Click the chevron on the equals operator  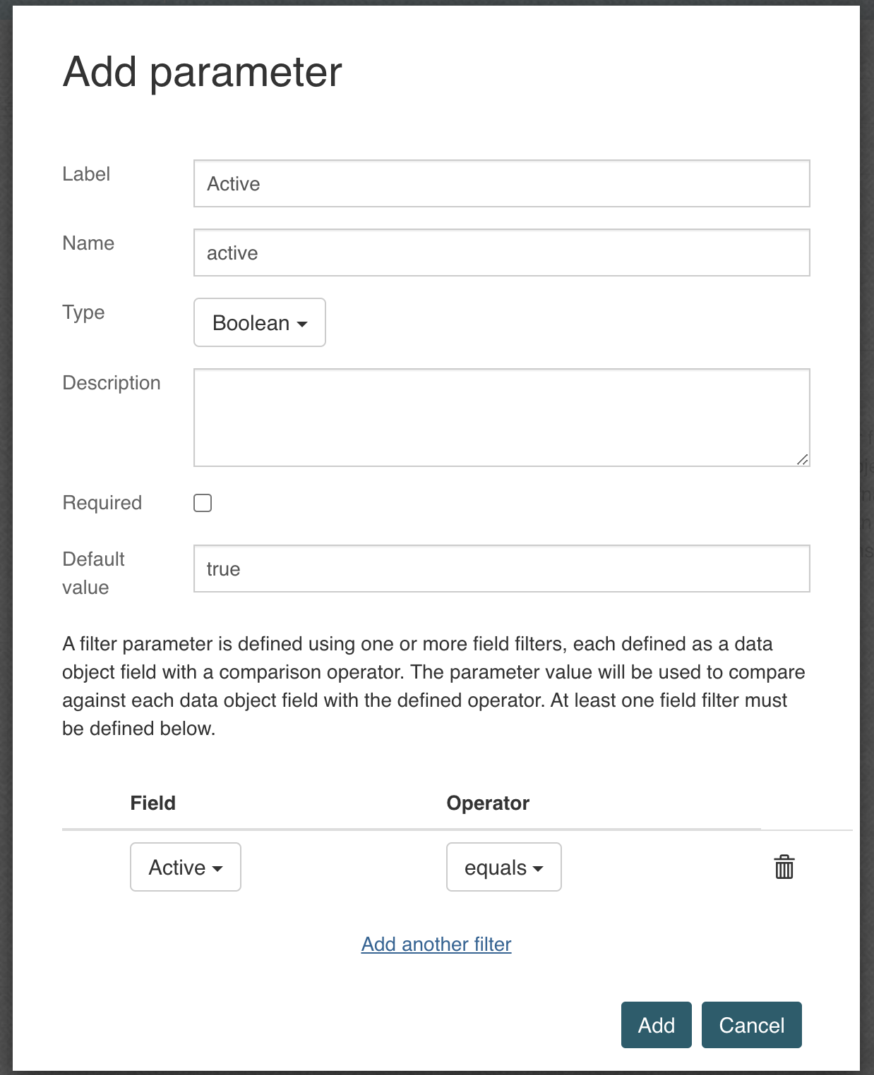pyautogui.click(x=539, y=869)
